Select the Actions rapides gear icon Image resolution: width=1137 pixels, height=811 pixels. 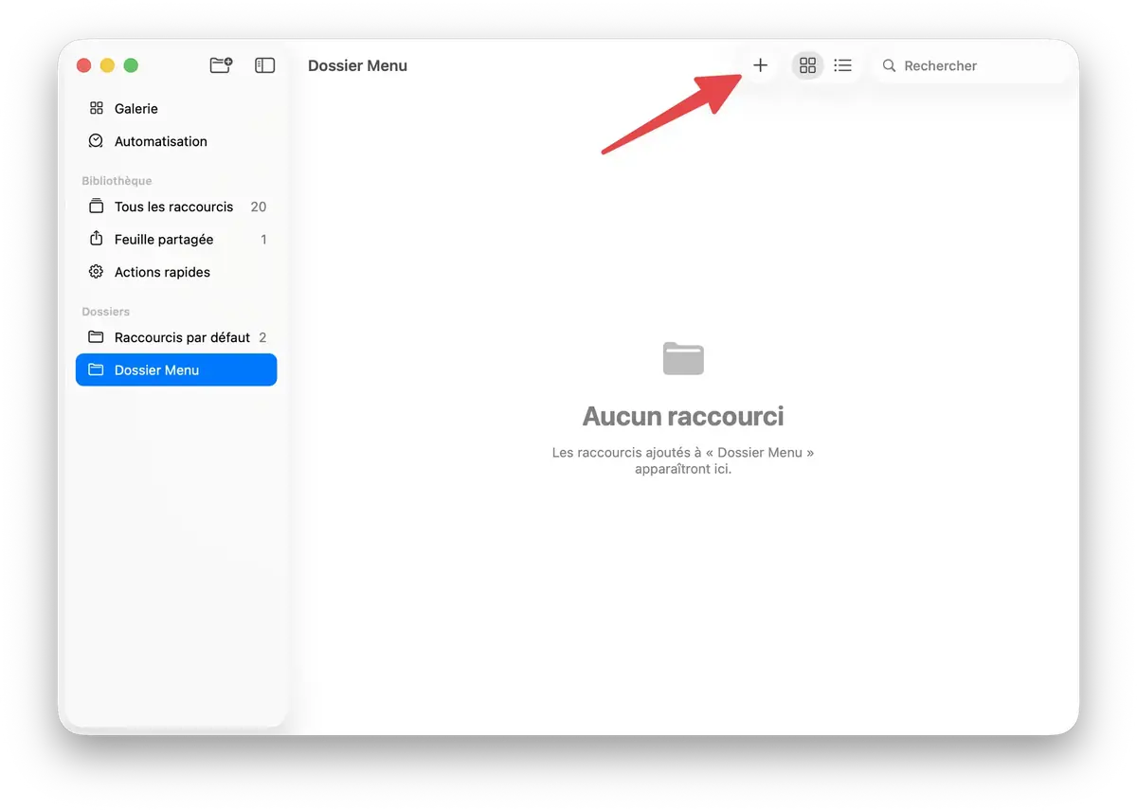point(95,272)
